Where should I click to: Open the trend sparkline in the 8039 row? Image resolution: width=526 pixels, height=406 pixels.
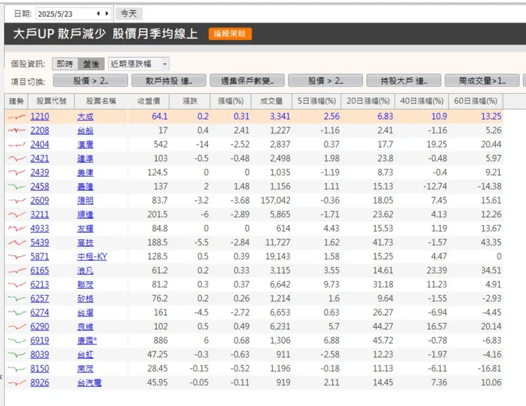click(x=17, y=355)
